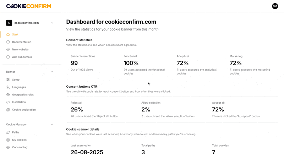Click the Banner interactions 99 stat card
284x154 pixels.
(92, 65)
